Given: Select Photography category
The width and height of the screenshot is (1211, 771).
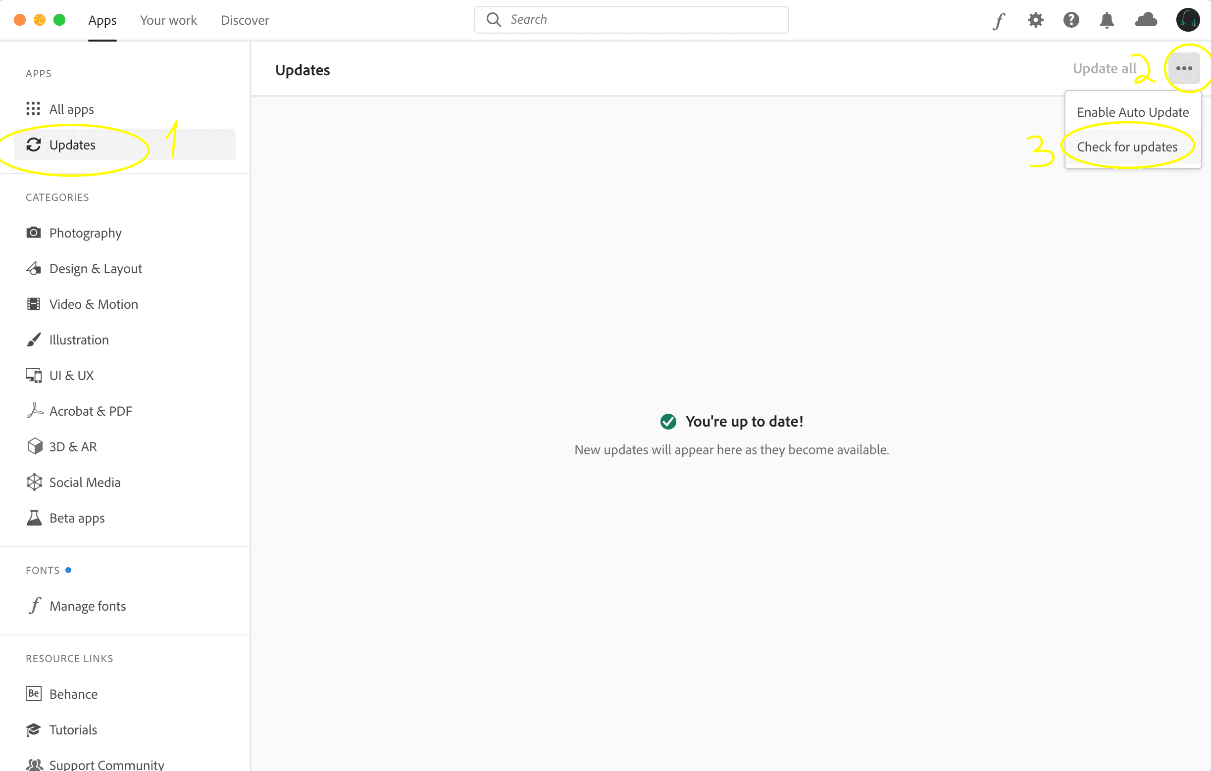Looking at the screenshot, I should click(85, 233).
